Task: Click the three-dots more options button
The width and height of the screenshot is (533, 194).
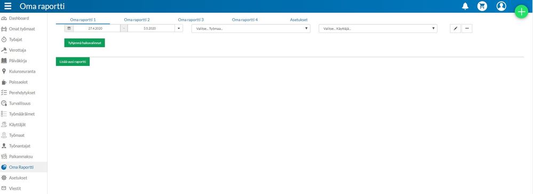Action: pos(467,29)
